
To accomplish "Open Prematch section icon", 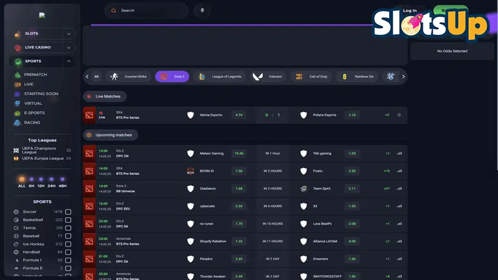I will click(18, 75).
